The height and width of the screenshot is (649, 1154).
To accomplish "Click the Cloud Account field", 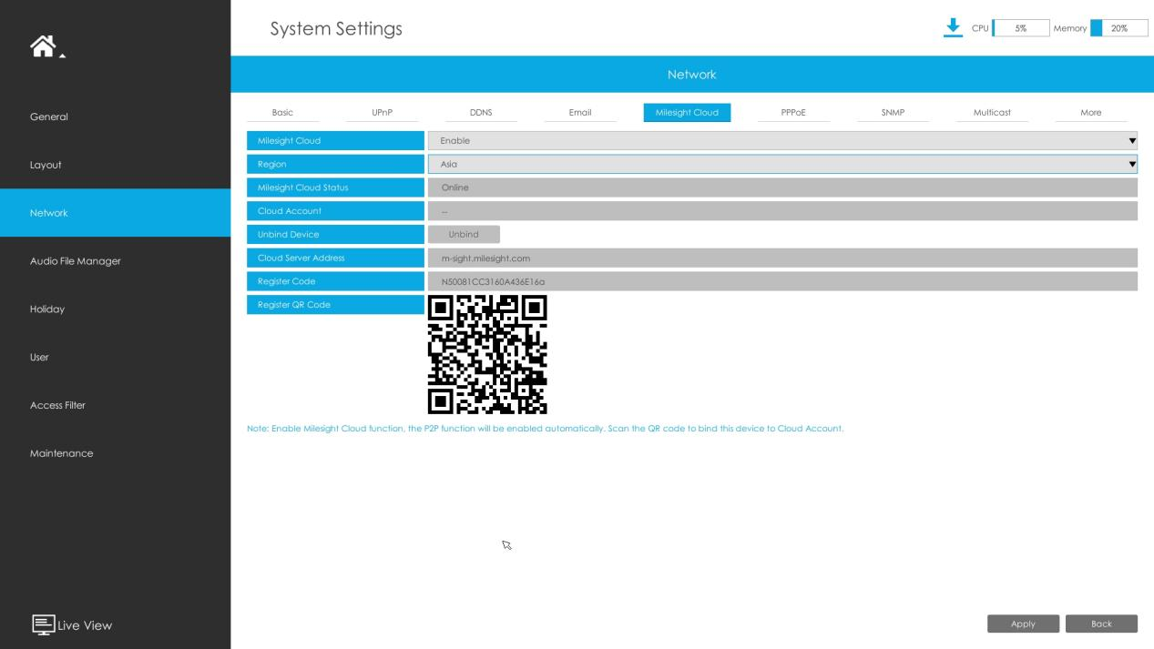I will (x=782, y=211).
